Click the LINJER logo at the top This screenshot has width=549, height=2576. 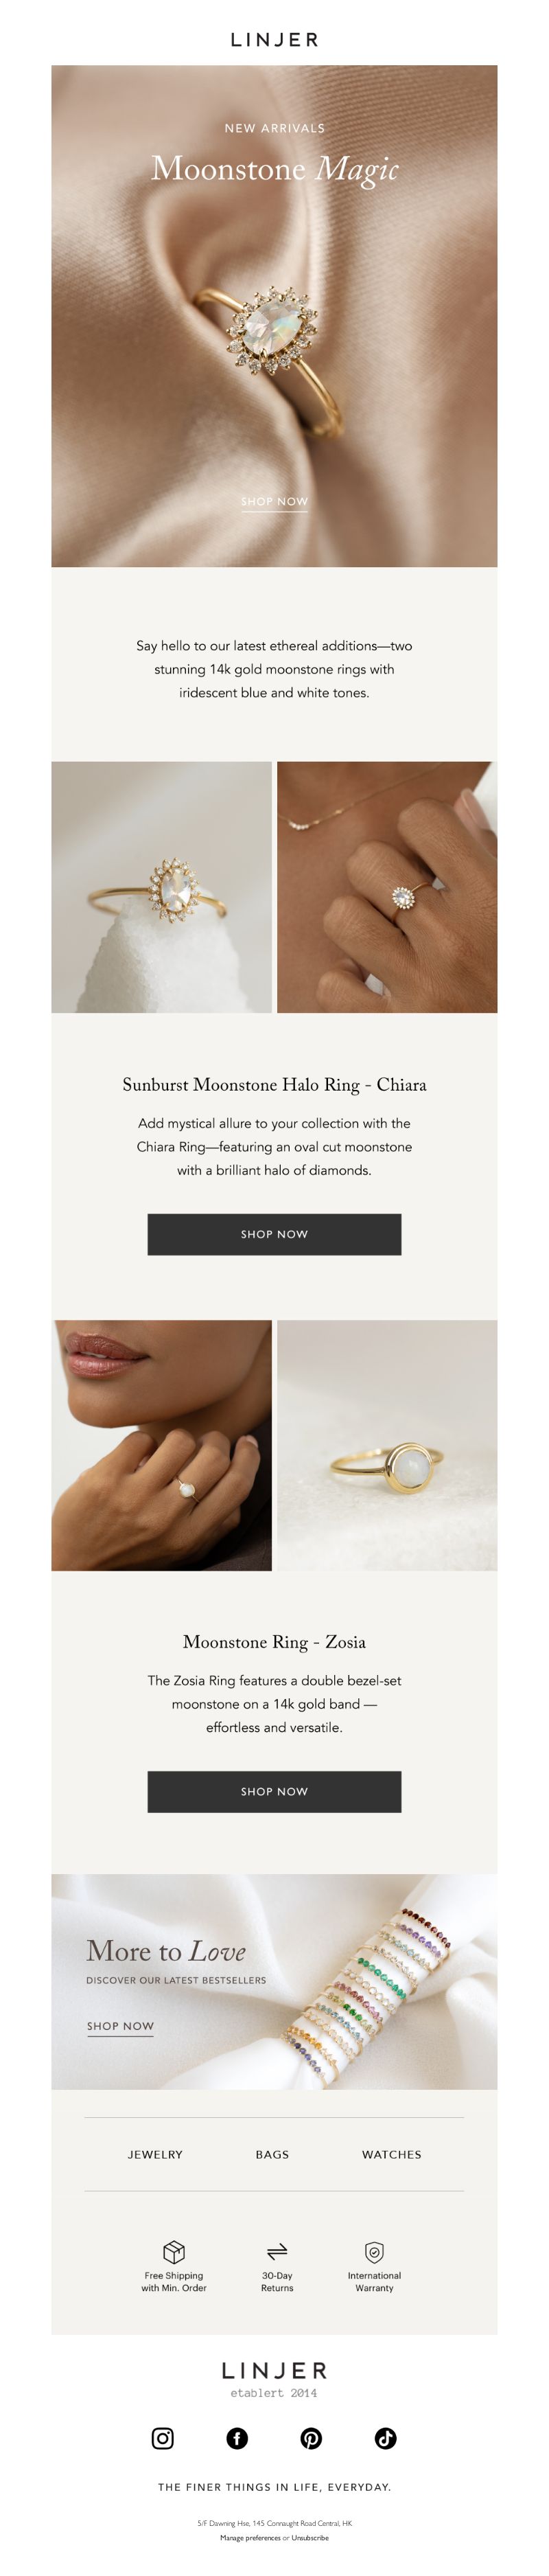(274, 39)
